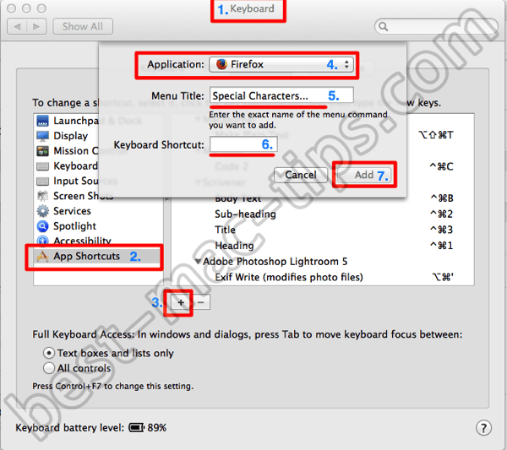The image size is (507, 450).
Task: Click the ^⌘B shortcut value
Action: tap(442, 198)
